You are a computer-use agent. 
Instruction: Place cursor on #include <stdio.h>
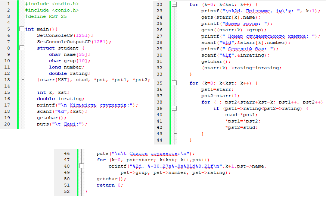tap(52, 4)
